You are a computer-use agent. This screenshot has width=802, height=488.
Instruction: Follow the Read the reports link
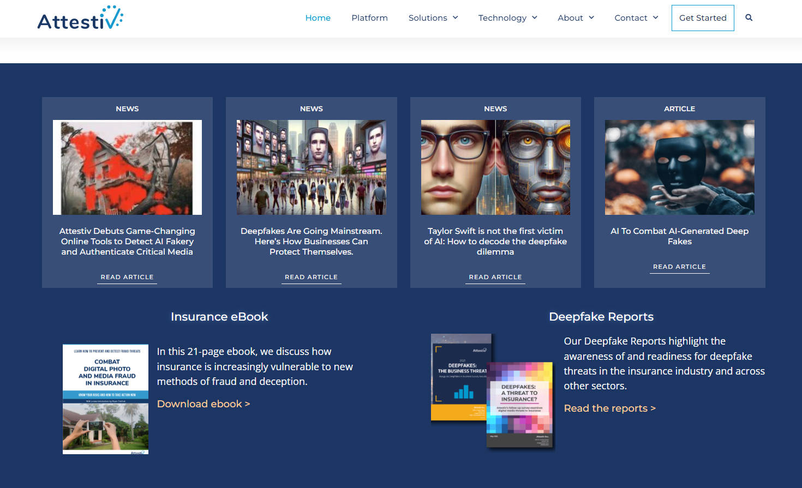click(x=609, y=408)
